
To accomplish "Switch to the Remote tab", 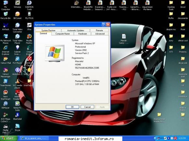I will click(x=99, y=30).
